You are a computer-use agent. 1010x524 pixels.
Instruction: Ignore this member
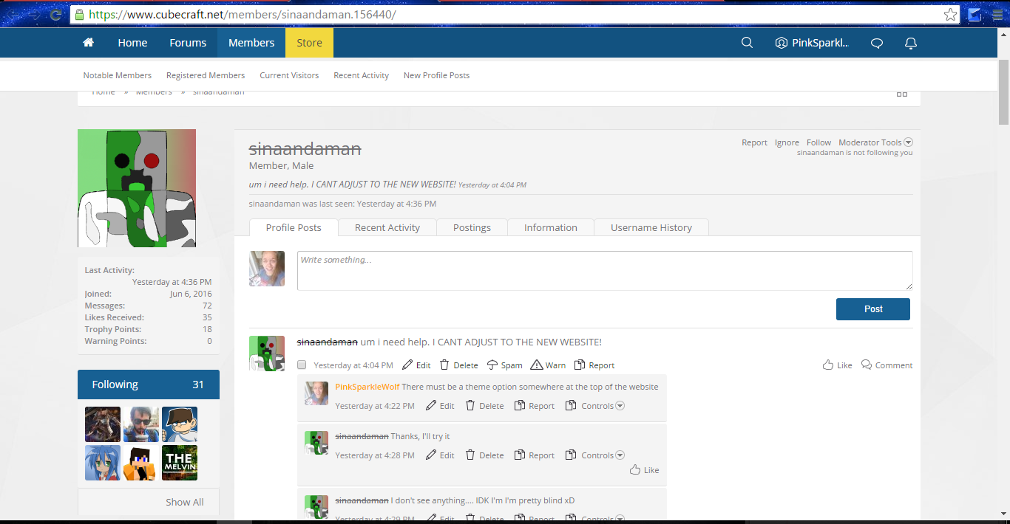[787, 142]
